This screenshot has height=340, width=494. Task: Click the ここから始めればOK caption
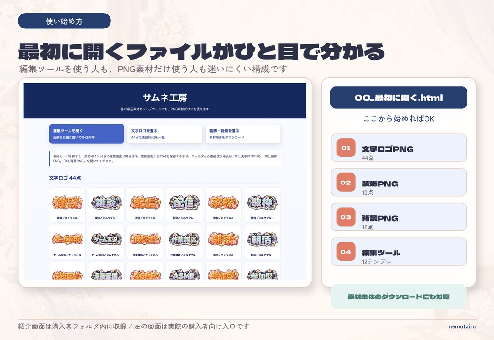click(398, 119)
